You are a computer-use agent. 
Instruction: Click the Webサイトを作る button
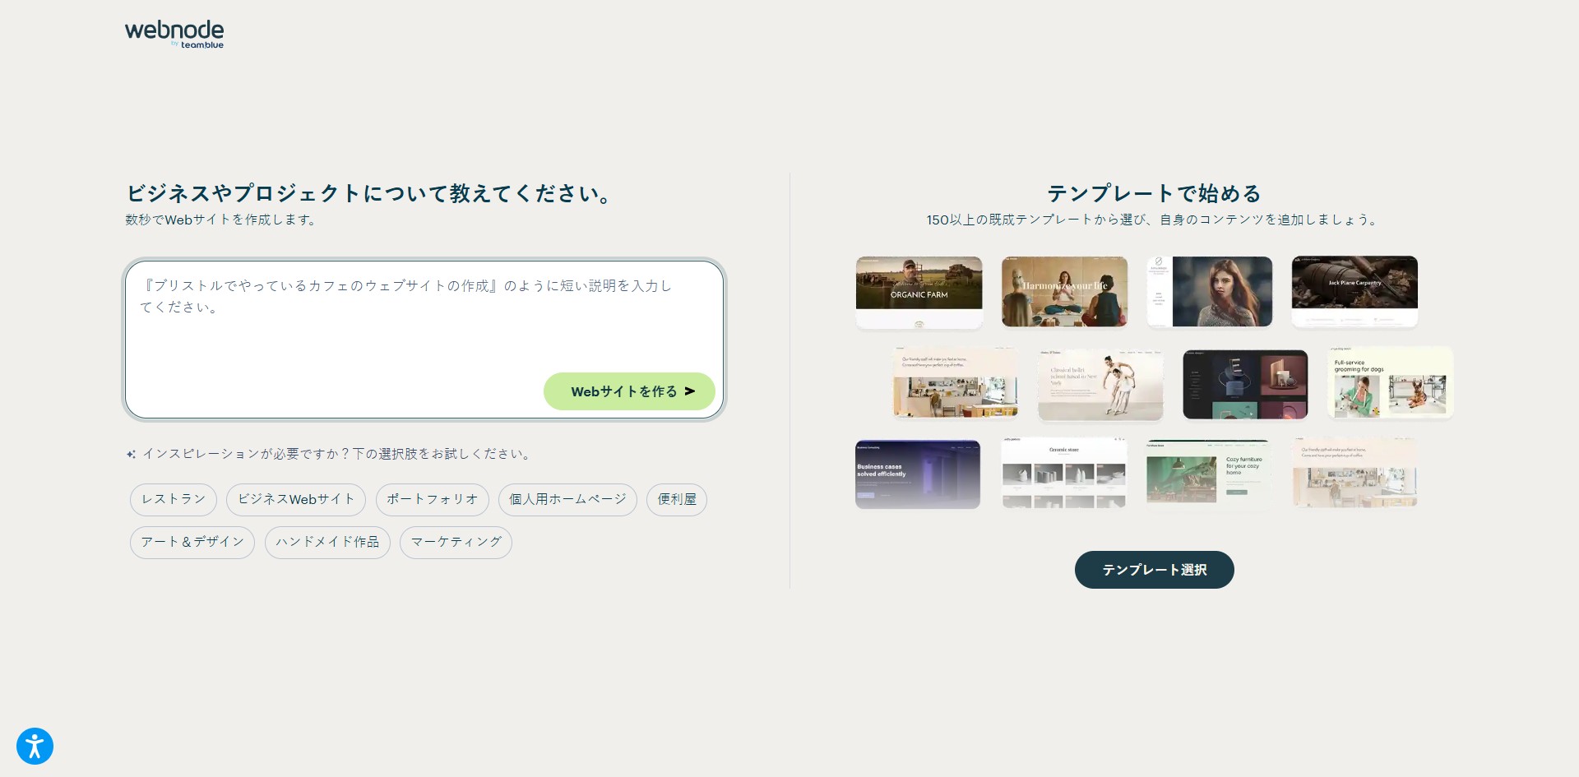(x=629, y=391)
